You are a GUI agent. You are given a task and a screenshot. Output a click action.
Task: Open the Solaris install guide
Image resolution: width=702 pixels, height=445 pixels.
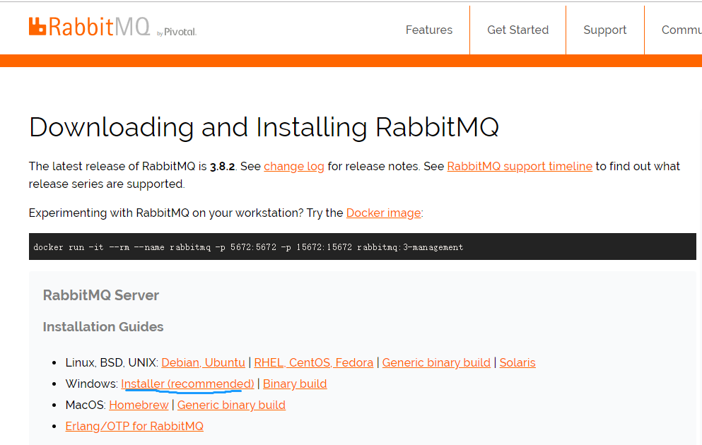tap(517, 362)
